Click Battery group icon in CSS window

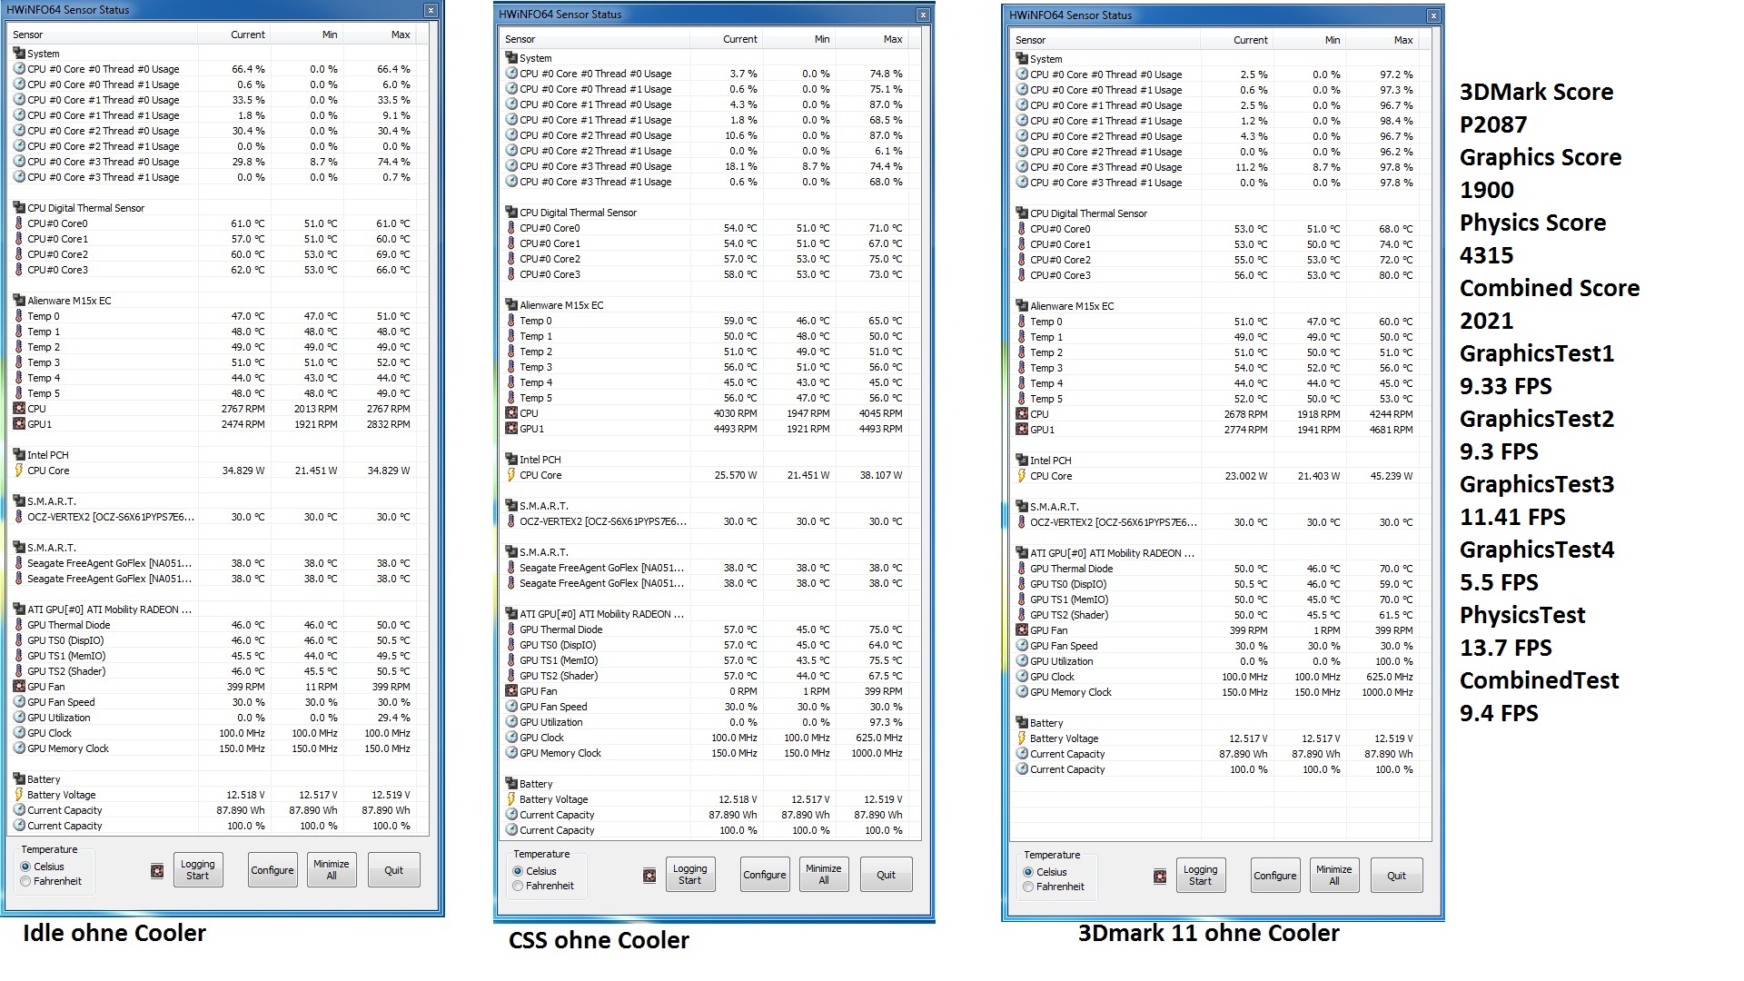click(511, 784)
